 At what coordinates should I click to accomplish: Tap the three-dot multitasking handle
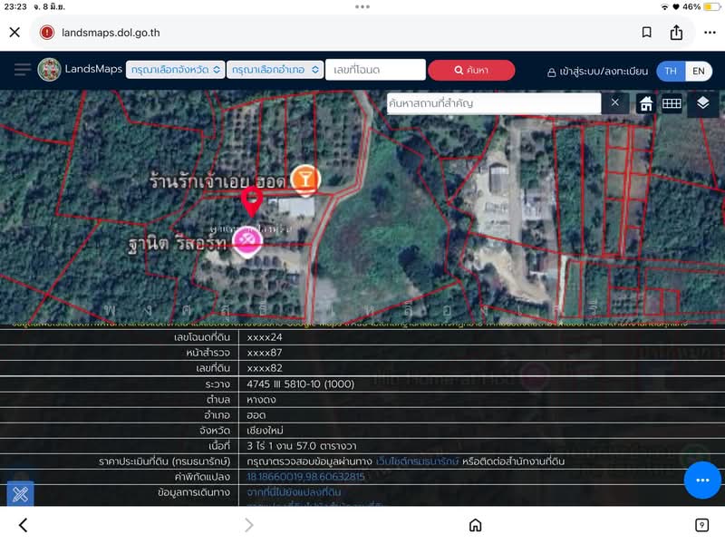(362, 6)
